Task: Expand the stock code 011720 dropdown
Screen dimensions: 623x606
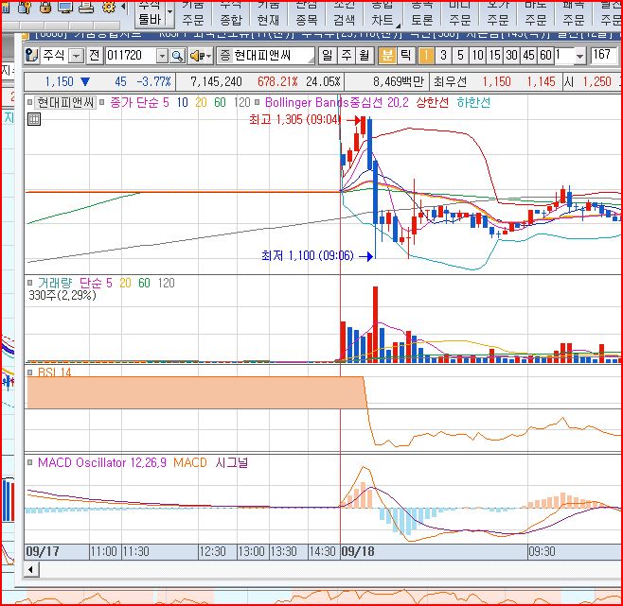Action: coord(162,56)
